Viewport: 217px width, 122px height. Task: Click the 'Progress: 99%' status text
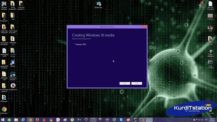[x=81, y=44]
